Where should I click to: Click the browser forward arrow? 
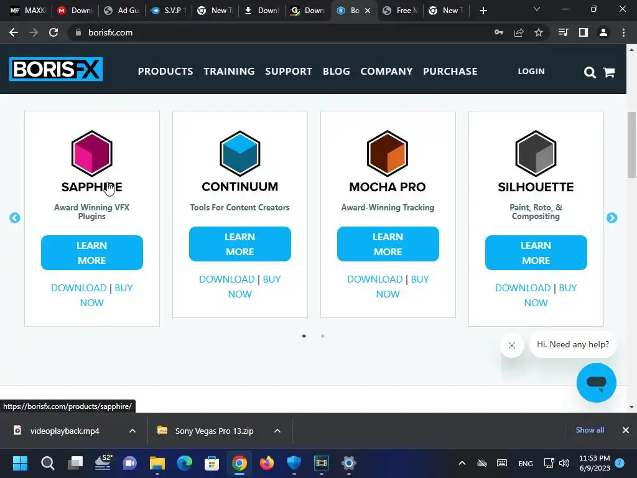(34, 32)
